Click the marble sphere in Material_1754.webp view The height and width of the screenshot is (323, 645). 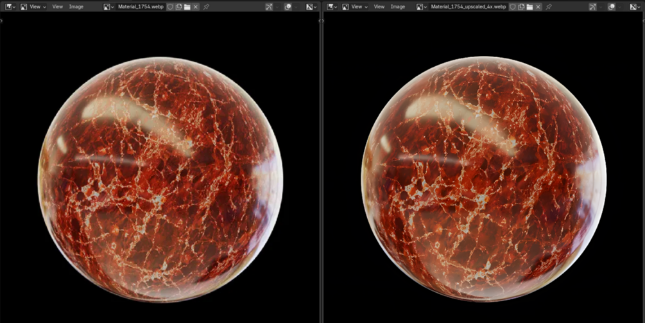(160, 179)
